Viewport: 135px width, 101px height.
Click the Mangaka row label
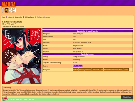(46, 34)
